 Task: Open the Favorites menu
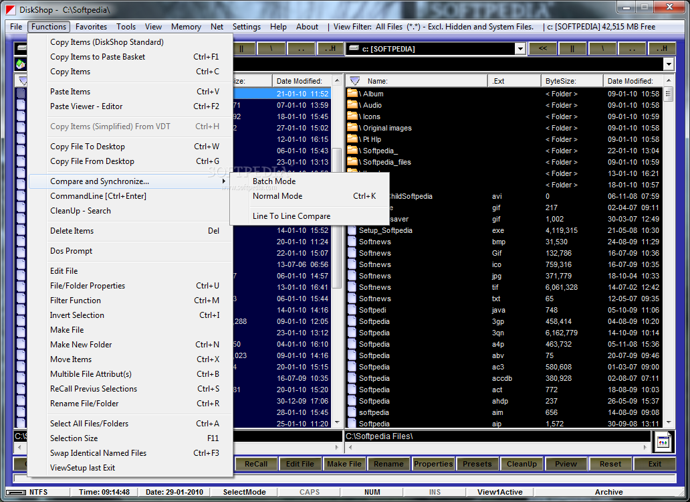click(x=91, y=26)
